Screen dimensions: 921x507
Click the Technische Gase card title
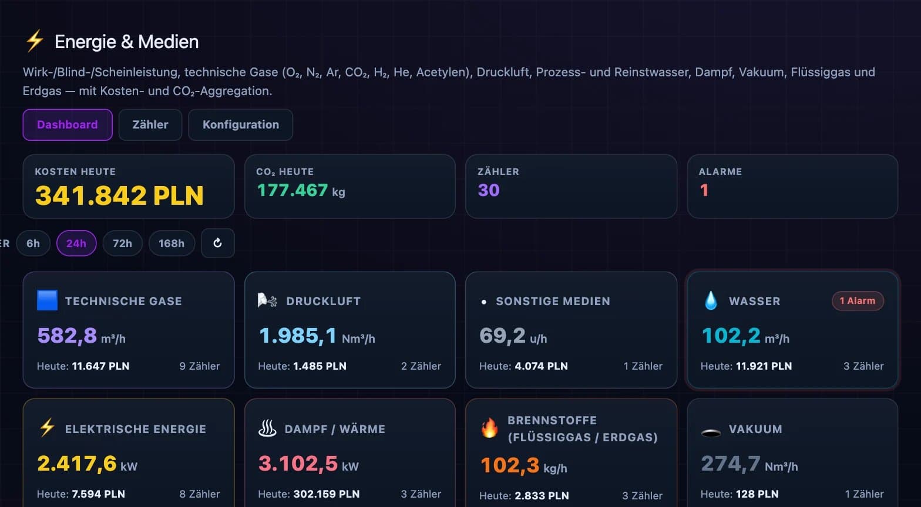[x=123, y=301]
